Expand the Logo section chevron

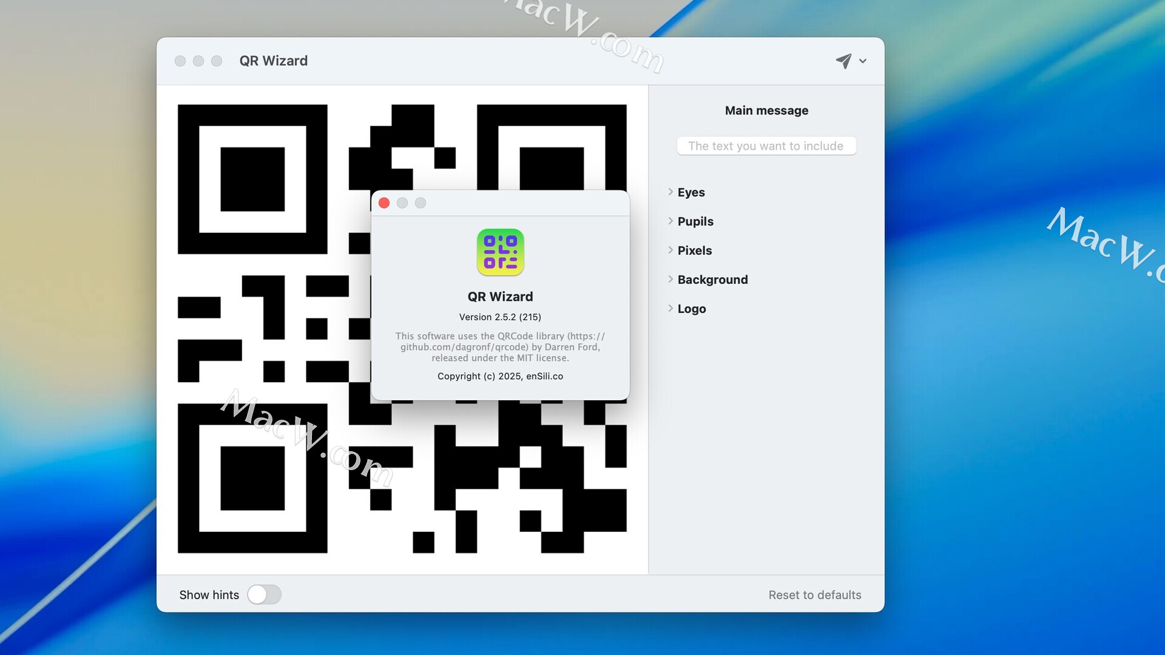(670, 309)
